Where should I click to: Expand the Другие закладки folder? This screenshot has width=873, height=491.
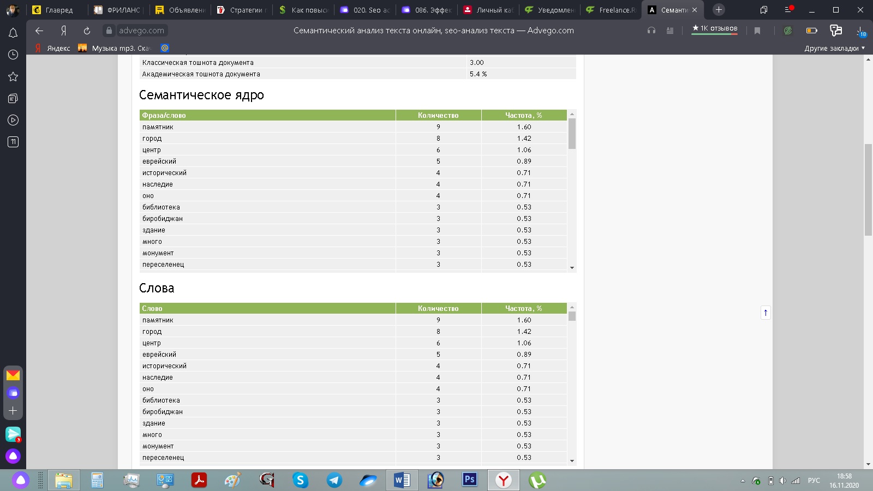click(x=834, y=48)
